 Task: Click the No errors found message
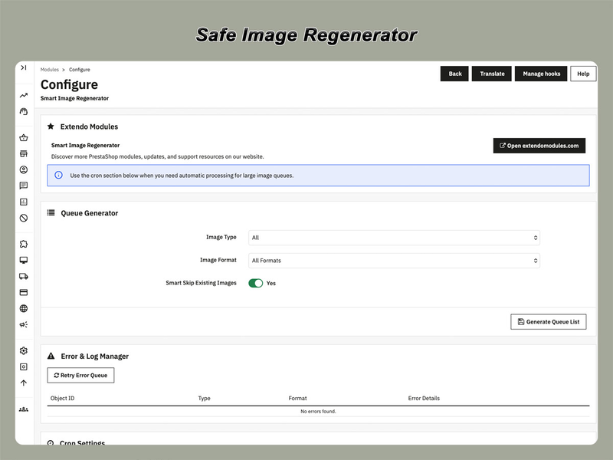(318, 412)
